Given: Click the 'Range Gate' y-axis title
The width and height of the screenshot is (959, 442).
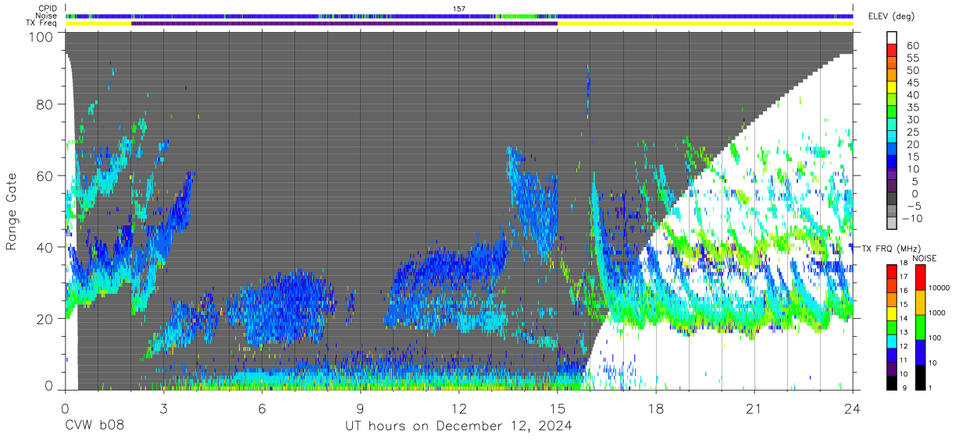Looking at the screenshot, I should point(12,211).
